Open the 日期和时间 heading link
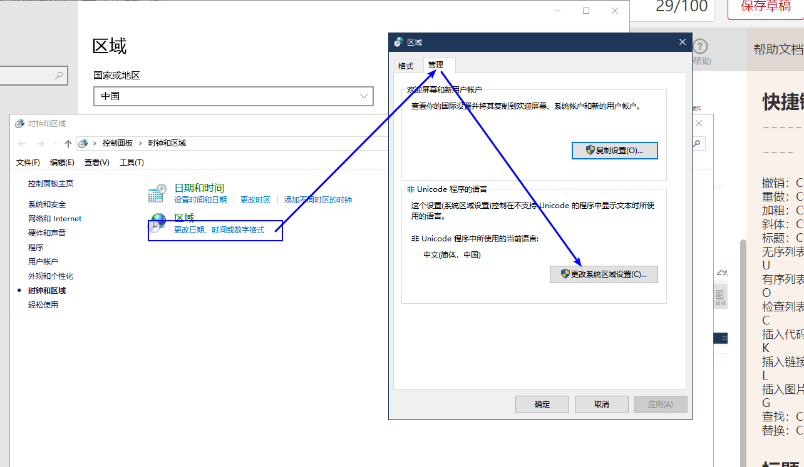The image size is (804, 467). 199,188
